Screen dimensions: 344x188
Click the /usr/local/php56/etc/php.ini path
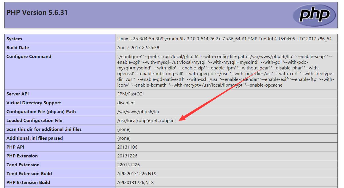(x=146, y=121)
